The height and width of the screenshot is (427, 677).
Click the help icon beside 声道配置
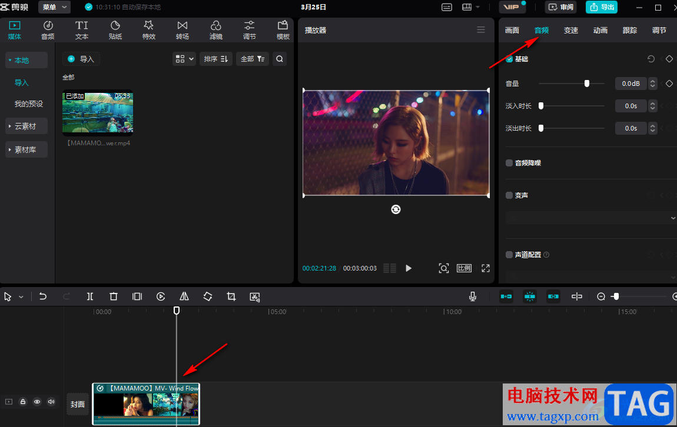click(x=546, y=255)
